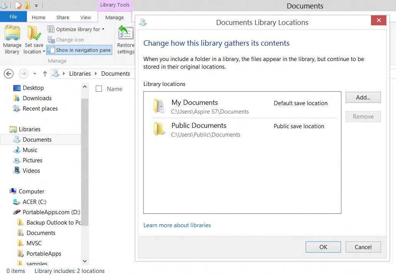Click the My Documents folder icon
This screenshot has height=276, width=396.
point(159,106)
